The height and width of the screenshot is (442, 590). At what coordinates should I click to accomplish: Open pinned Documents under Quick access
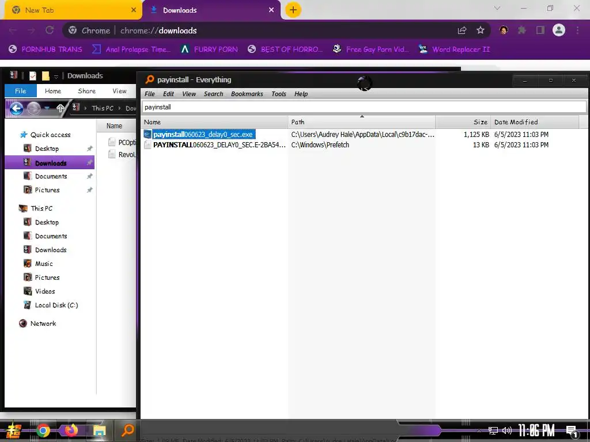[51, 176]
